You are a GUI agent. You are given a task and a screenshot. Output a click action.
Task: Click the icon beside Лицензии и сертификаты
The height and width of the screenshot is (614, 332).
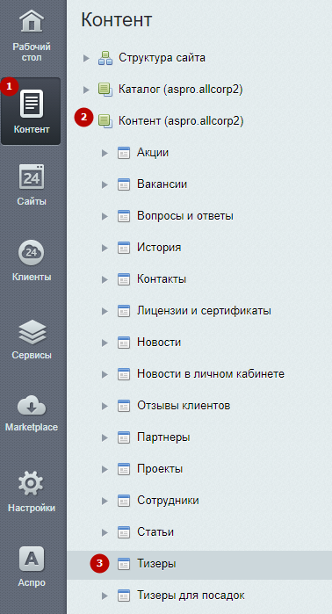click(124, 311)
